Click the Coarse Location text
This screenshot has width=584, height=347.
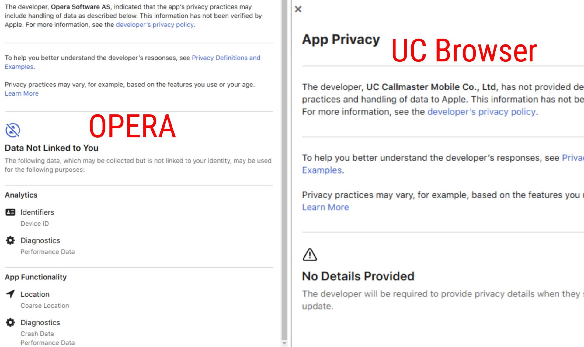(x=45, y=306)
